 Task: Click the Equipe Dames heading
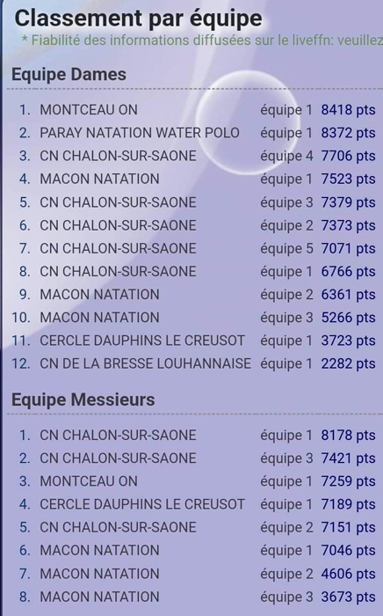click(x=69, y=74)
